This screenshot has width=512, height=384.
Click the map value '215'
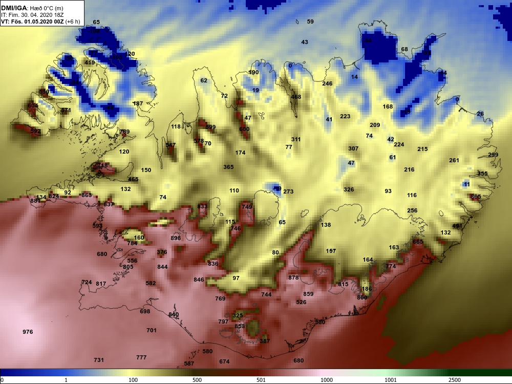(x=422, y=149)
